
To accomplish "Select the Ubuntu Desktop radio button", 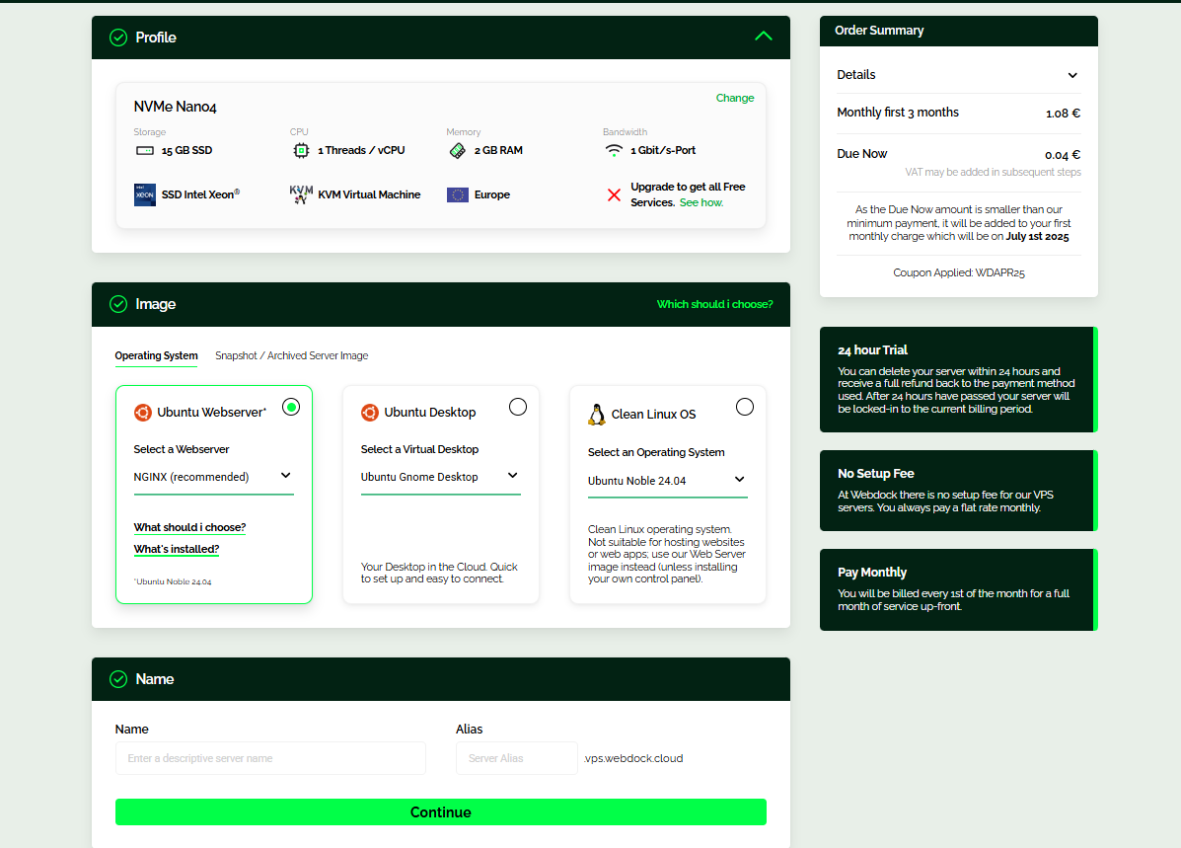I will [517, 407].
